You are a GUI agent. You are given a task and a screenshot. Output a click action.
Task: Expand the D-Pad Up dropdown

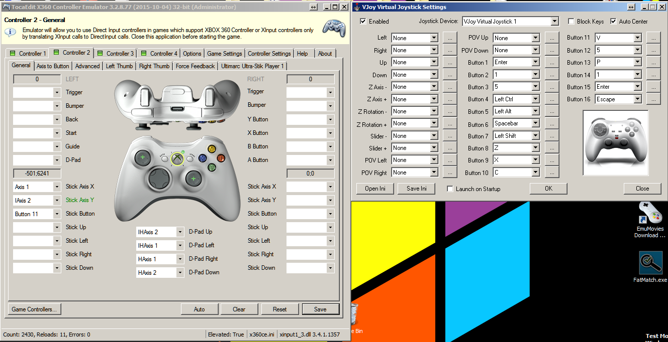point(180,232)
